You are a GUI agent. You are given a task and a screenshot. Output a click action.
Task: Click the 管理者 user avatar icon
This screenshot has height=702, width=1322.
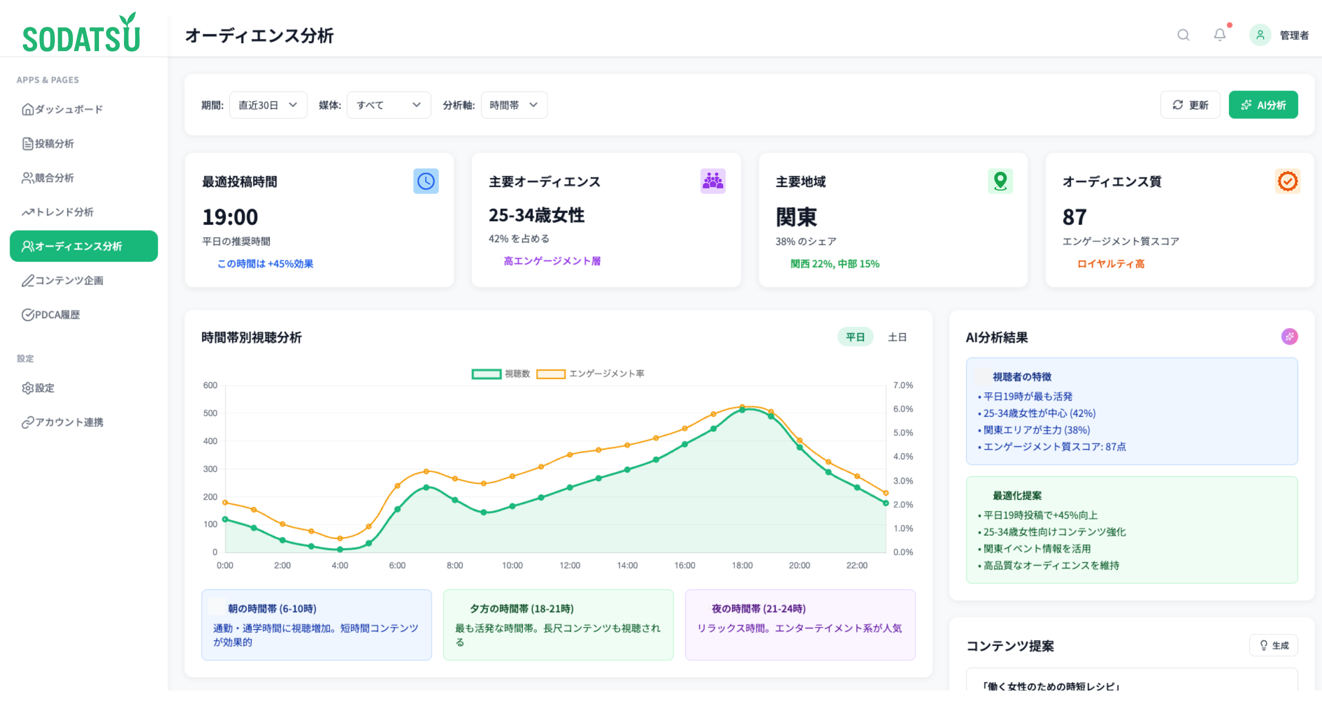pyautogui.click(x=1260, y=35)
